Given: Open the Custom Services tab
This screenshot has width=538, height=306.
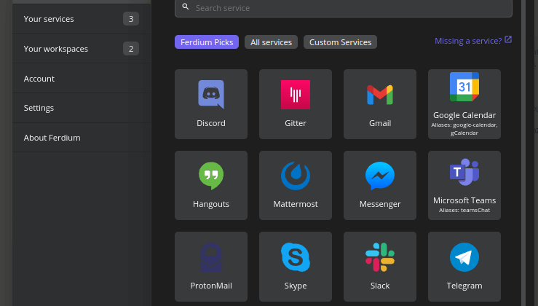Looking at the screenshot, I should 341,42.
